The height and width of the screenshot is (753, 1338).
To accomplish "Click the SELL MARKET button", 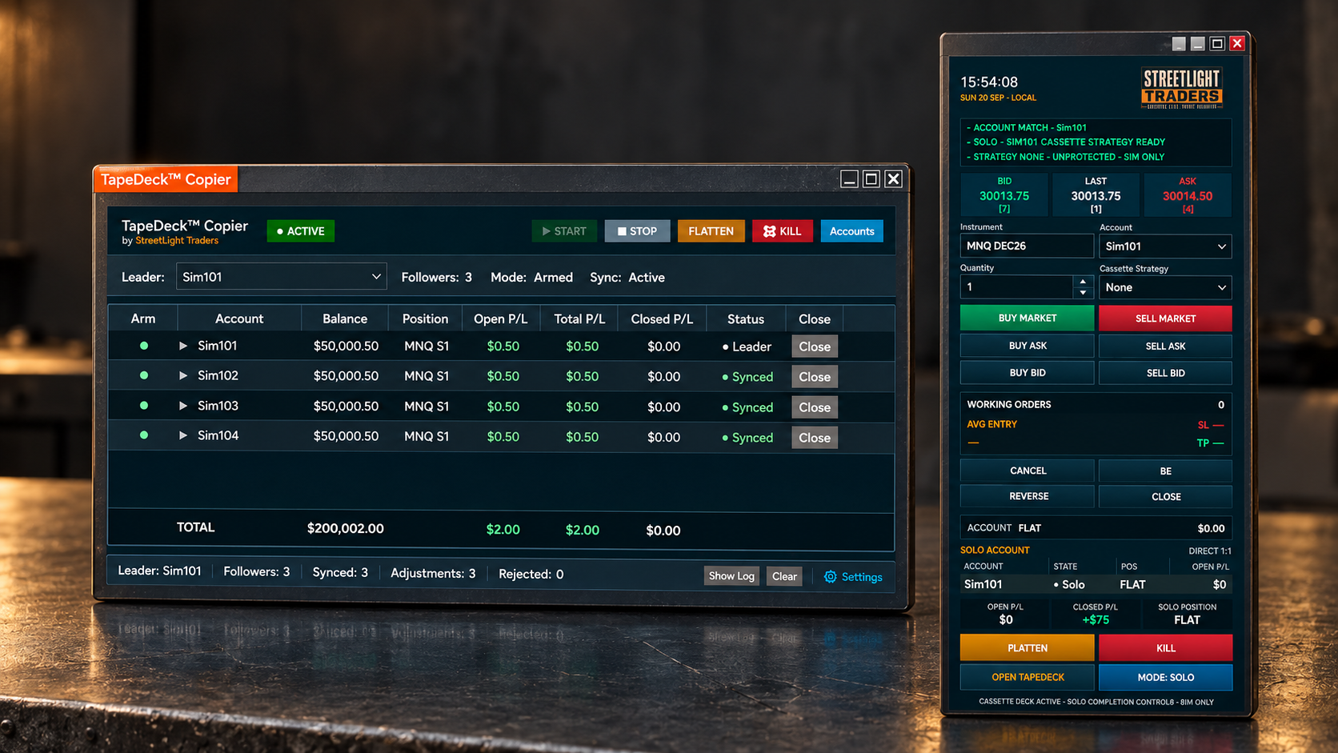I will [x=1165, y=318].
